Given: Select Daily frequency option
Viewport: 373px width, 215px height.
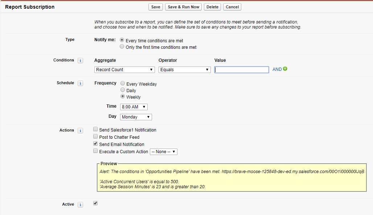Looking at the screenshot, I should click(123, 90).
